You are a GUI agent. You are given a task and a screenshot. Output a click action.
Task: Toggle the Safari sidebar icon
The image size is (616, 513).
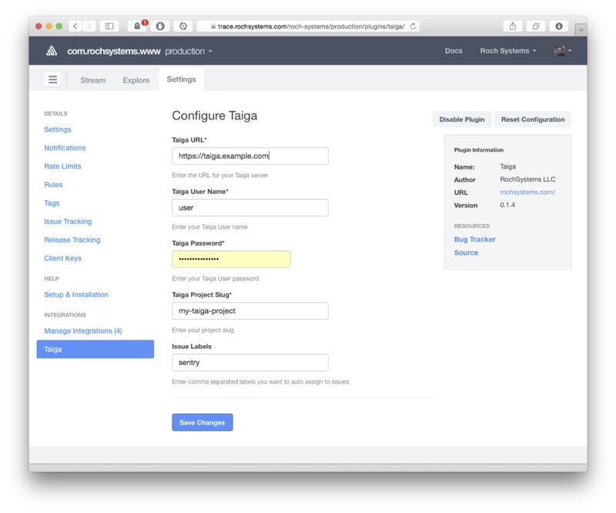point(109,26)
